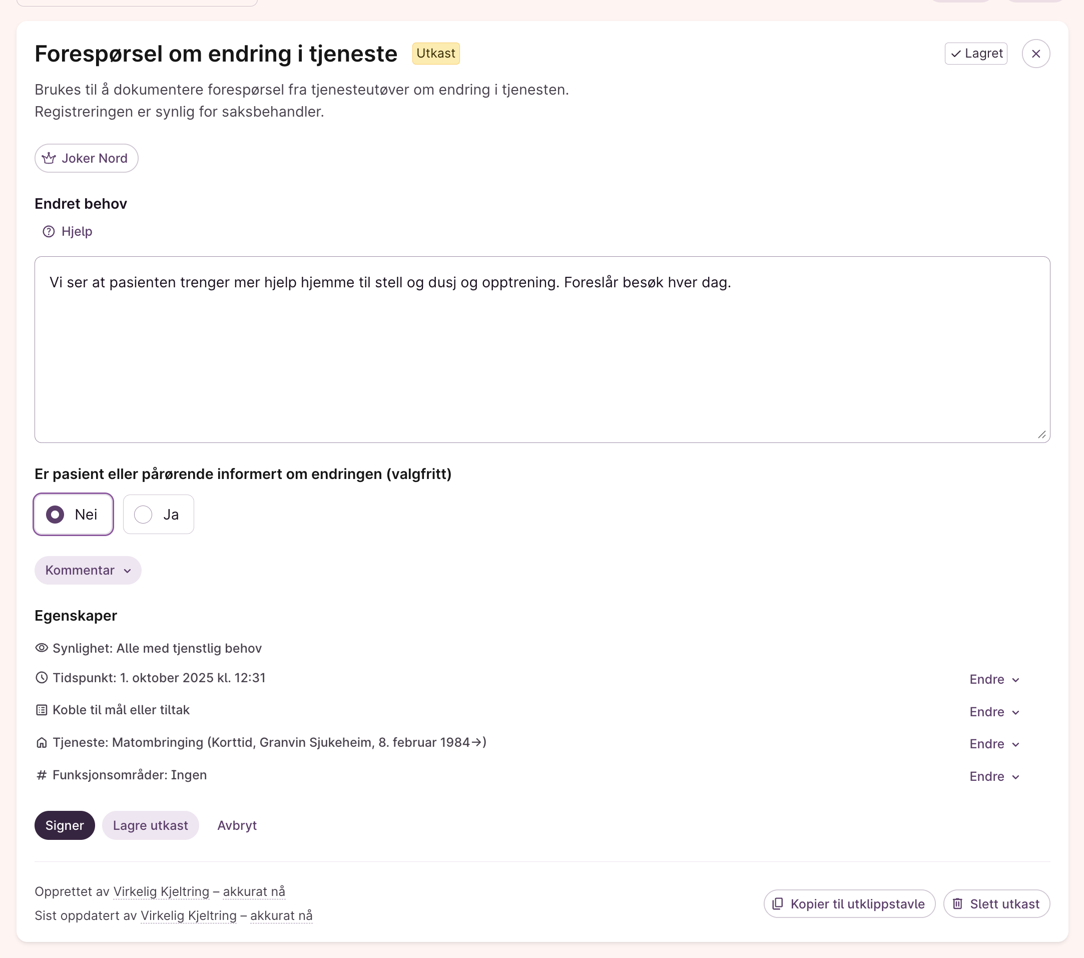Image resolution: width=1084 pixels, height=958 pixels.
Task: Click the Avbryt link
Action: point(237,825)
